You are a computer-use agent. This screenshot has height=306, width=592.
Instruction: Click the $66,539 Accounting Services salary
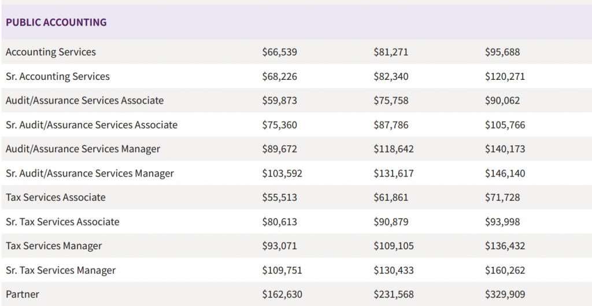pos(280,52)
